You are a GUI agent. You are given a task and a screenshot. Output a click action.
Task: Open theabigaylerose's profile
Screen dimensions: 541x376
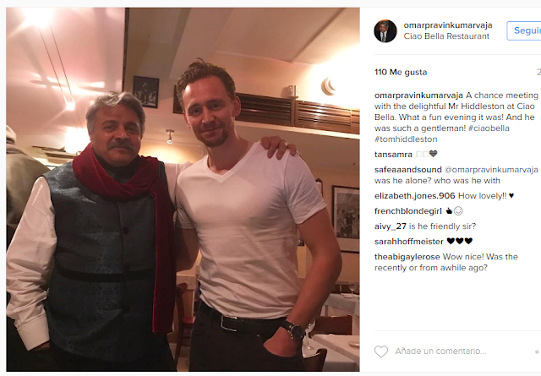point(407,257)
